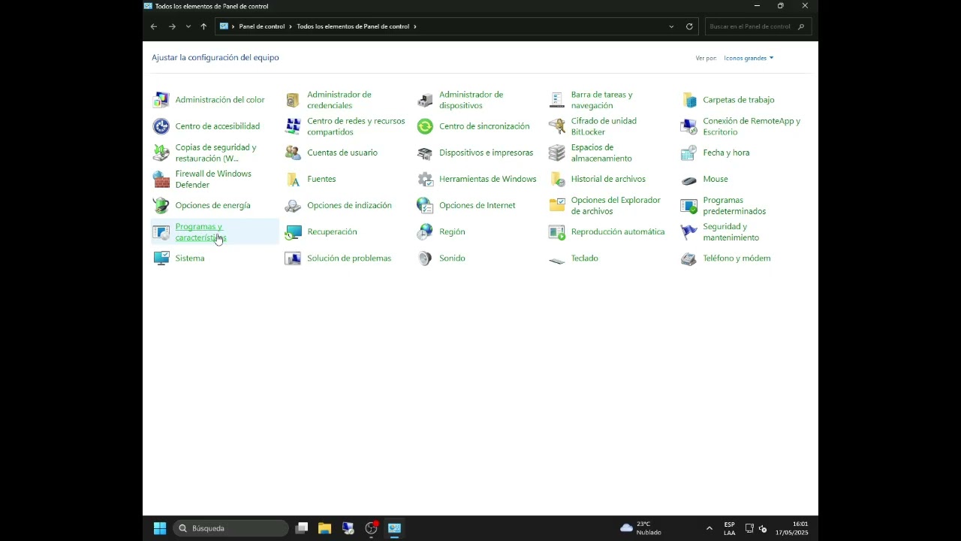Open the taskbar clock and date
The image size is (961, 541).
pos(791,528)
